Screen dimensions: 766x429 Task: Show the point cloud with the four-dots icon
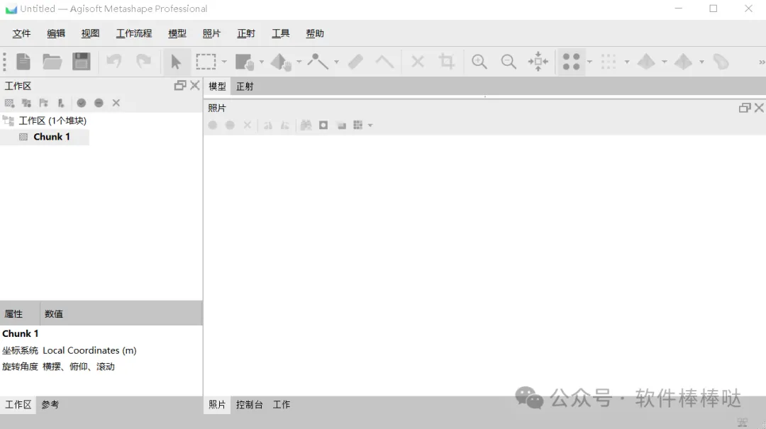click(x=571, y=62)
